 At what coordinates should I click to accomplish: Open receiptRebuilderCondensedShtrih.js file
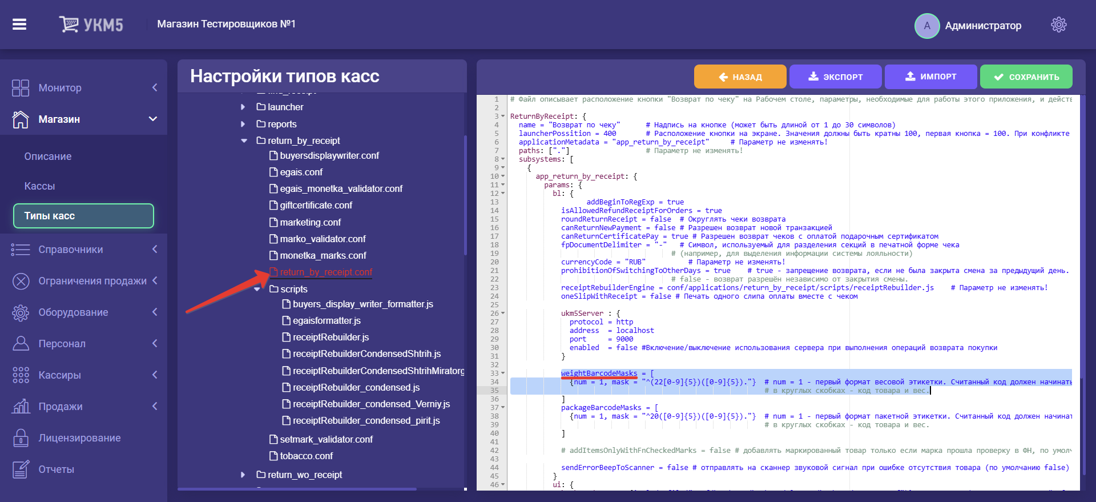(x=367, y=354)
